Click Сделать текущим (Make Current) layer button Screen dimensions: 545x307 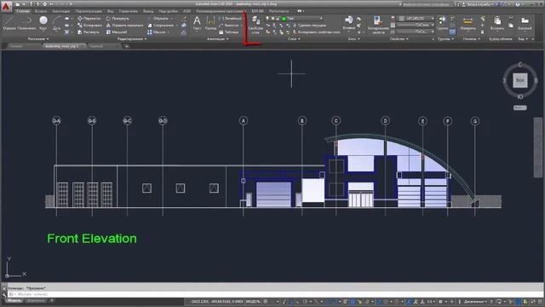(309, 25)
